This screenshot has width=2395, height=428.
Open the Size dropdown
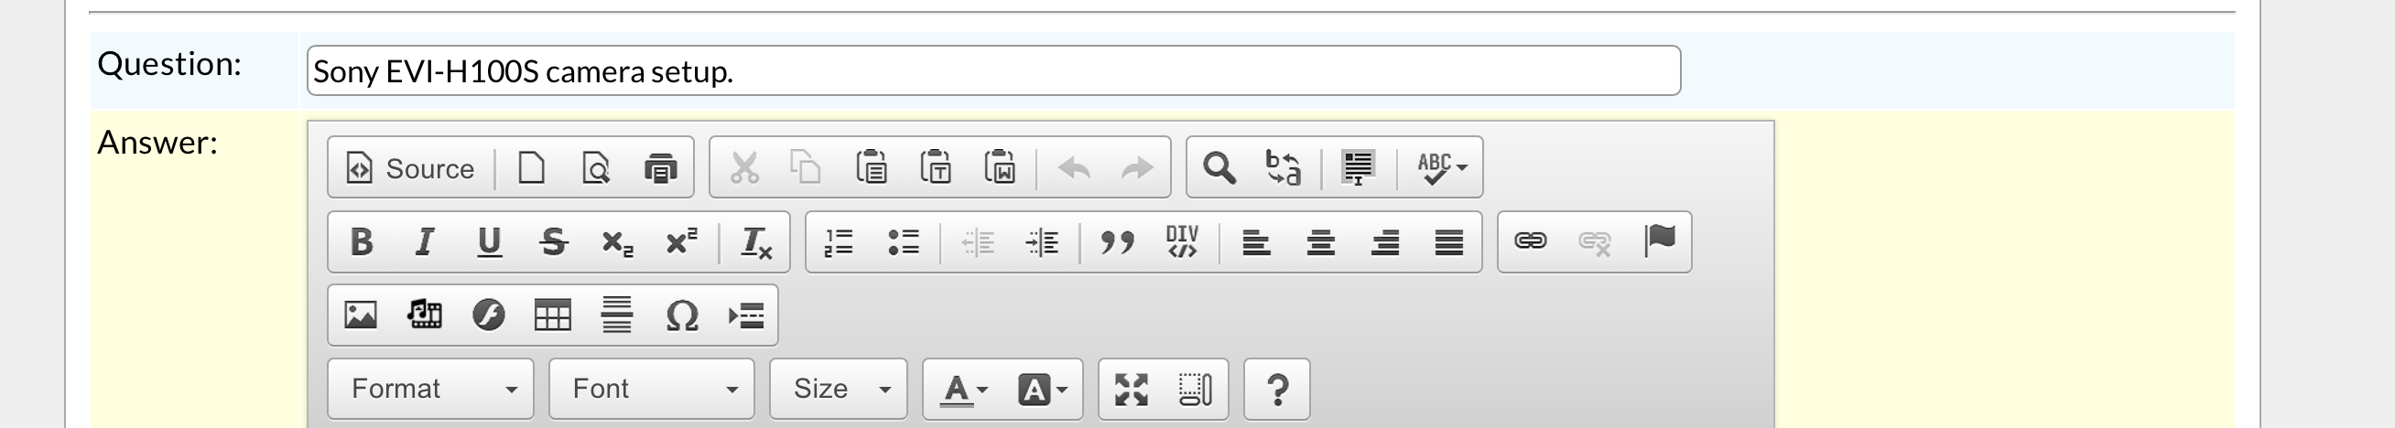(839, 389)
